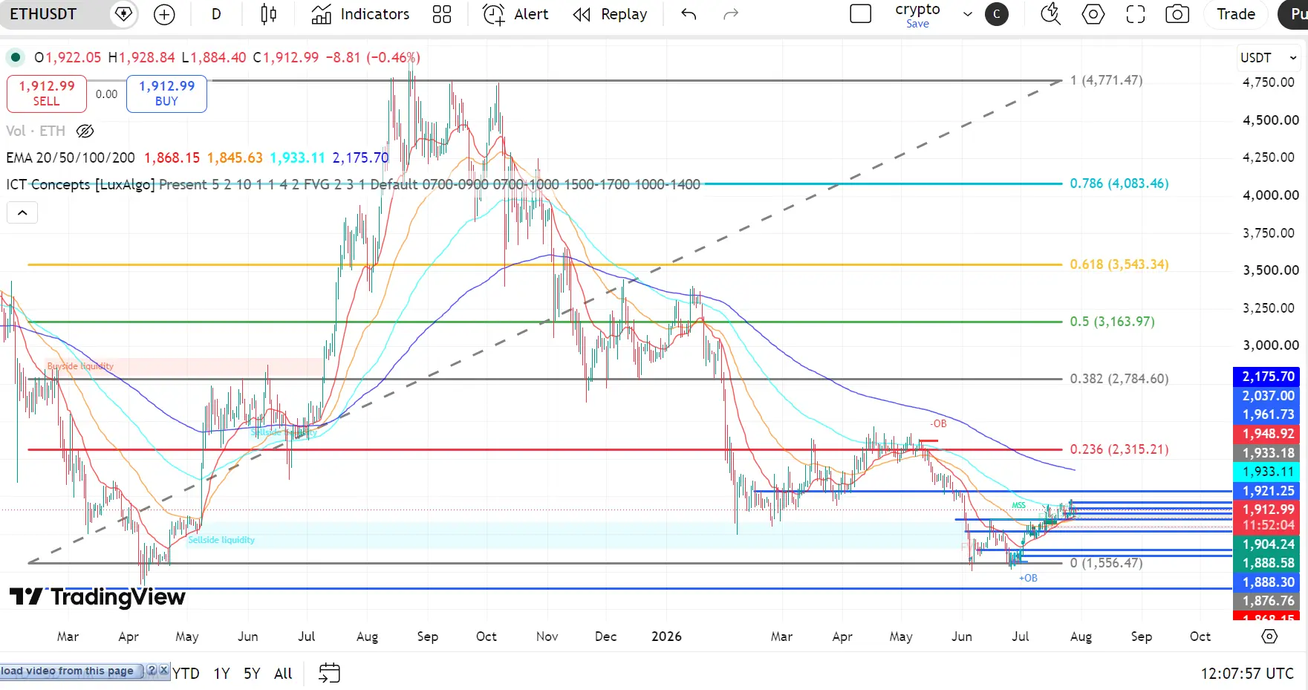Show the hidden Vol ETH indicator
Viewport: 1308px width, 690px height.
coord(85,131)
